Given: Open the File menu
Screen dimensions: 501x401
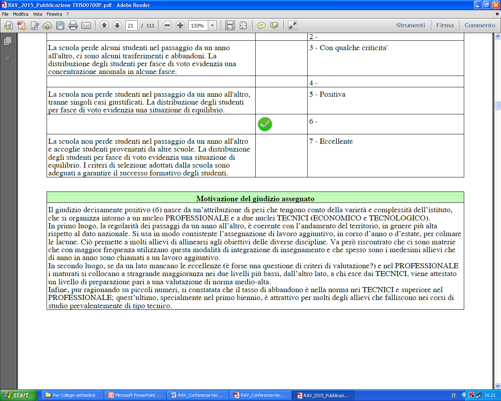Looking at the screenshot, I should pyautogui.click(x=5, y=14).
